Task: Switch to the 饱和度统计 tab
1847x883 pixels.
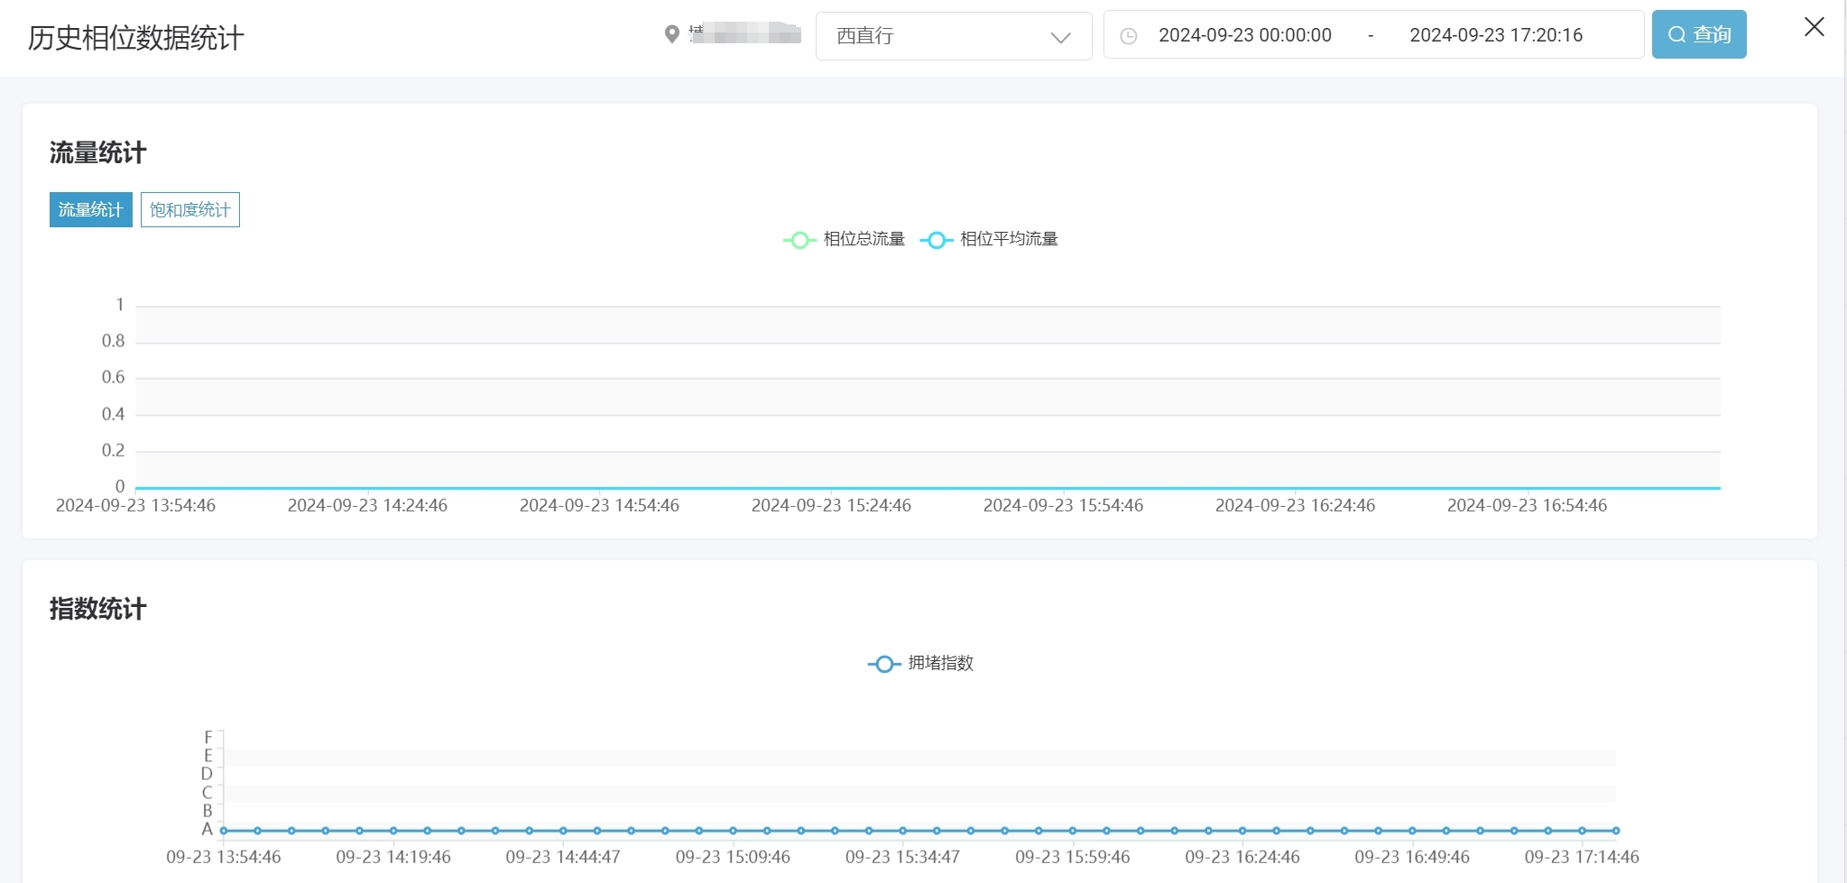Action: [189, 210]
